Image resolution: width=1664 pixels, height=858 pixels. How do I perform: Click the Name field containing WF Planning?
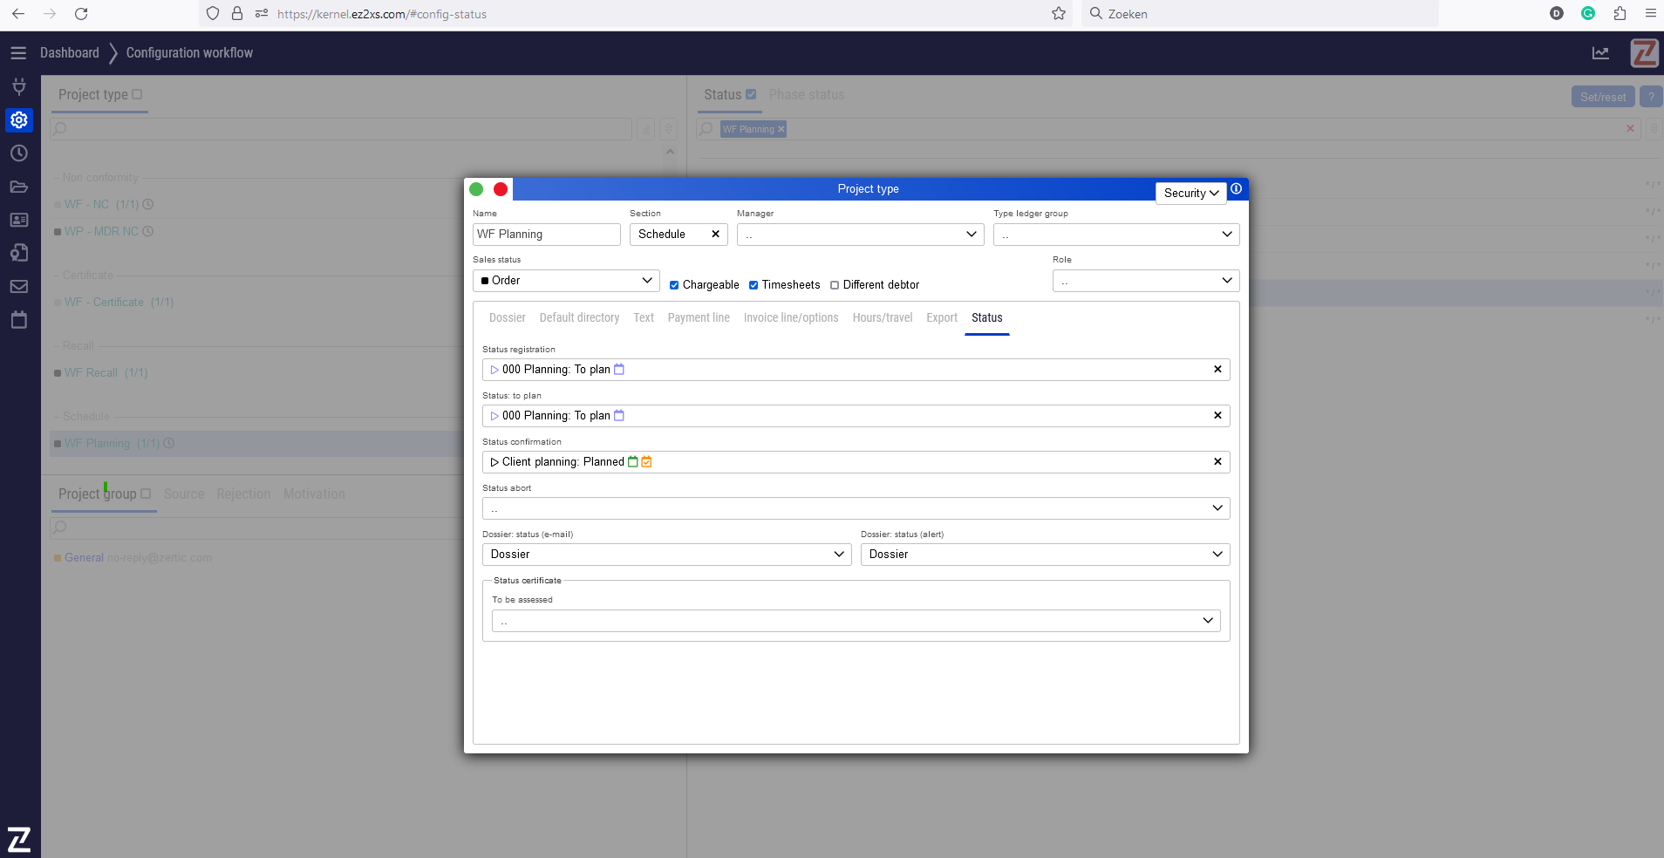(x=546, y=235)
